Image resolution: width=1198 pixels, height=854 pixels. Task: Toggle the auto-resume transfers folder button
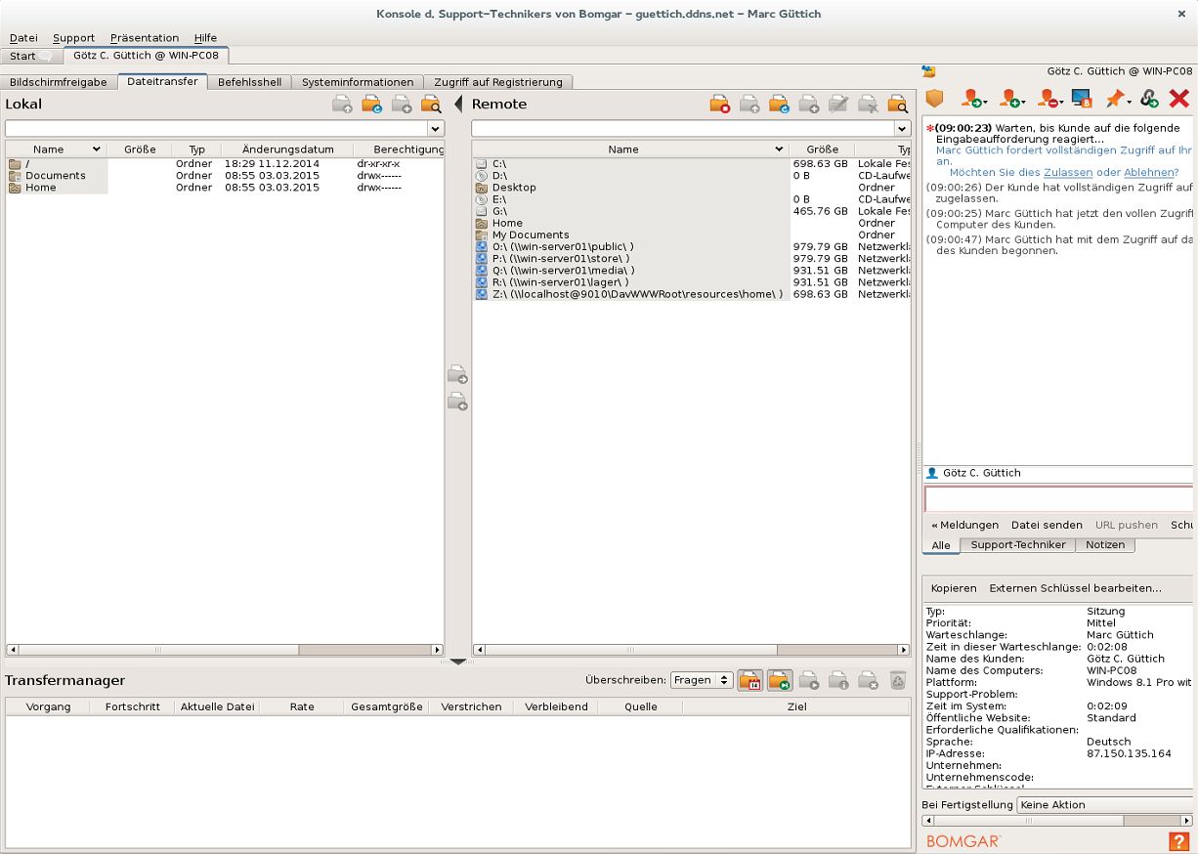[x=779, y=680]
